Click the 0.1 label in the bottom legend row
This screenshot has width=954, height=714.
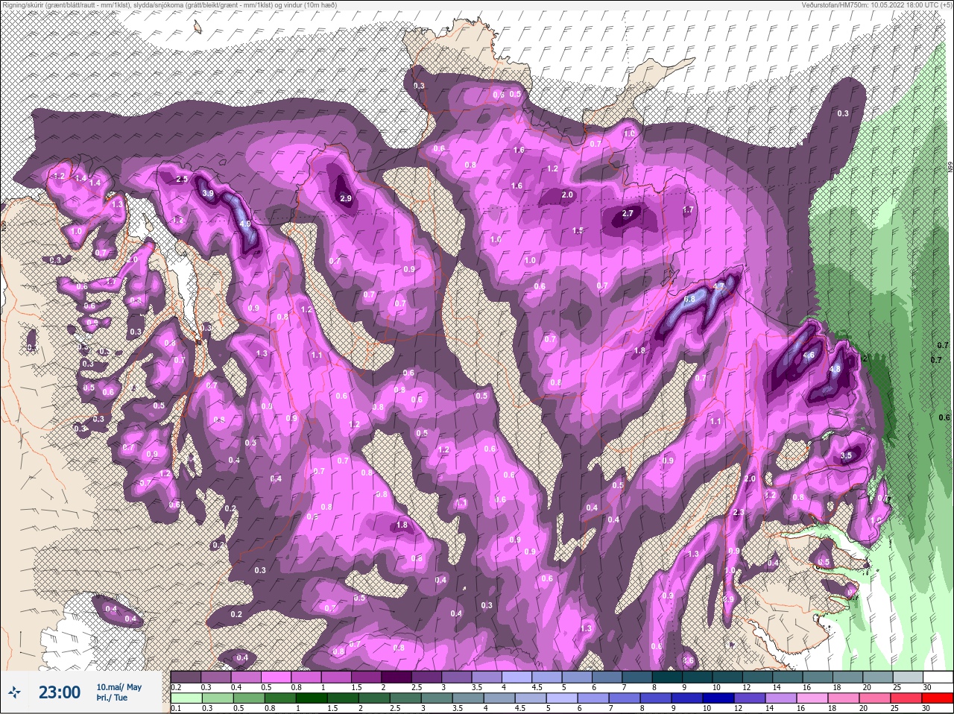177,708
